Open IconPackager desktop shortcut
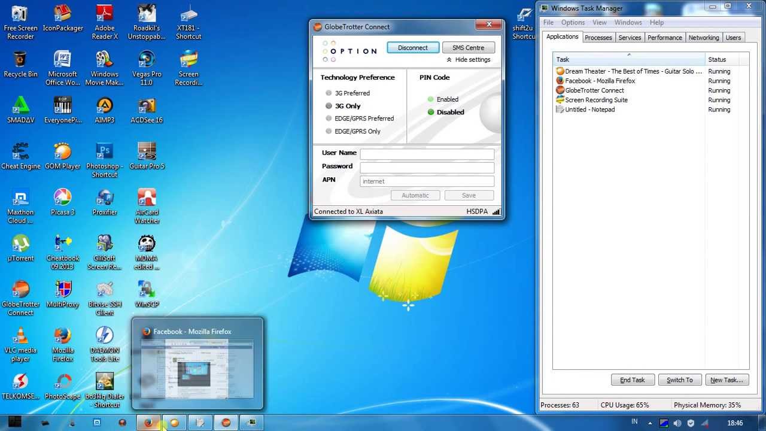766x431 pixels. (63, 19)
